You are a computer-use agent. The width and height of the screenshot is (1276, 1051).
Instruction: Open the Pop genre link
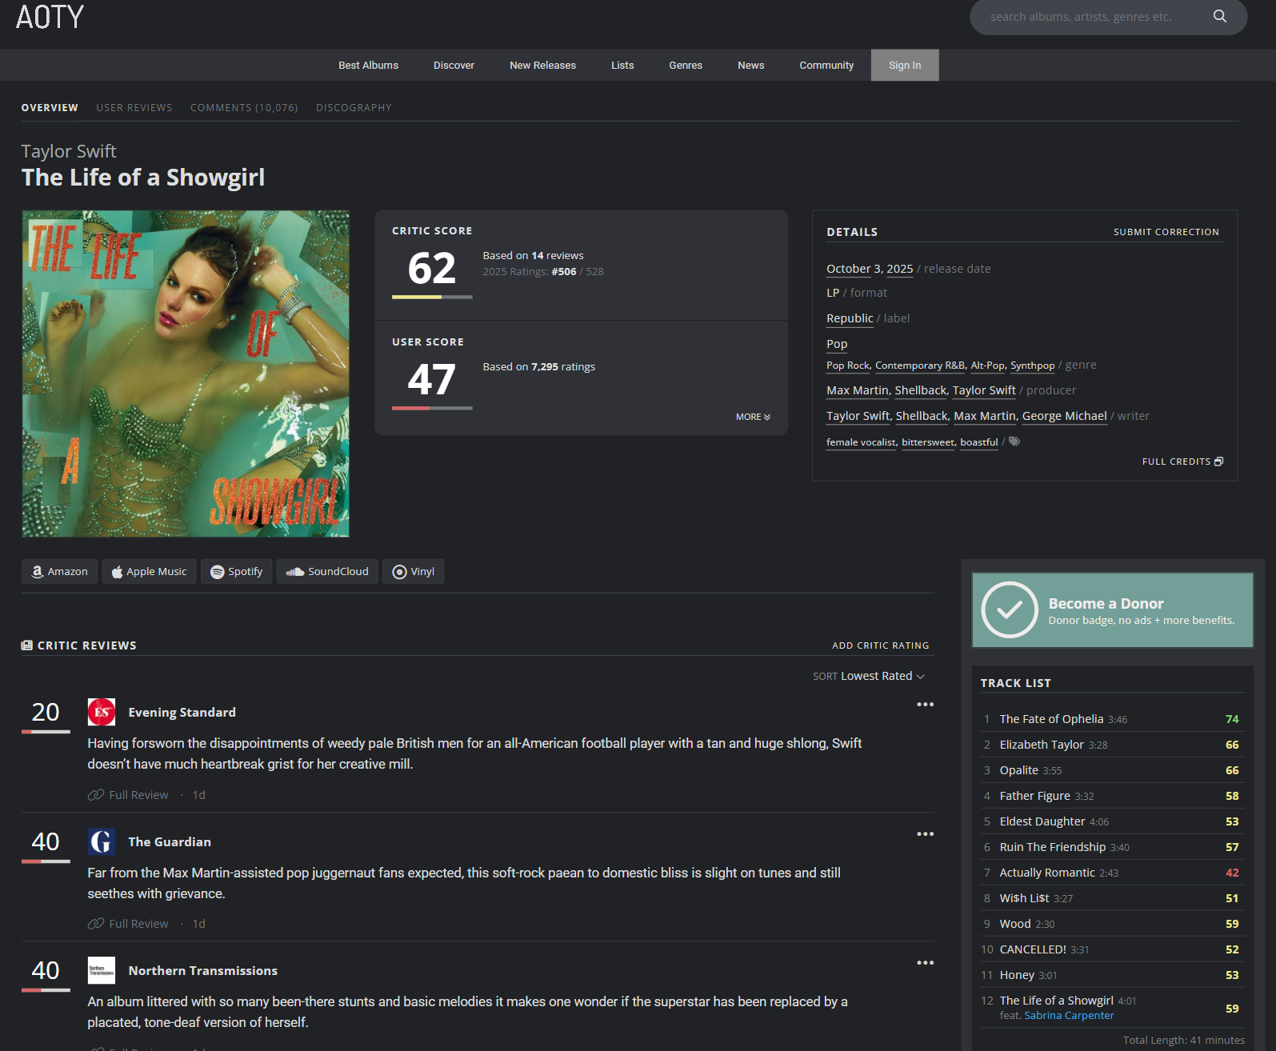(837, 344)
